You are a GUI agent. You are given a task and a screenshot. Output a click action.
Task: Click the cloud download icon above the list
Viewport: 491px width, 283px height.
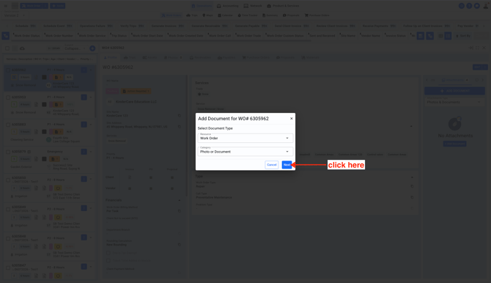coord(22,48)
